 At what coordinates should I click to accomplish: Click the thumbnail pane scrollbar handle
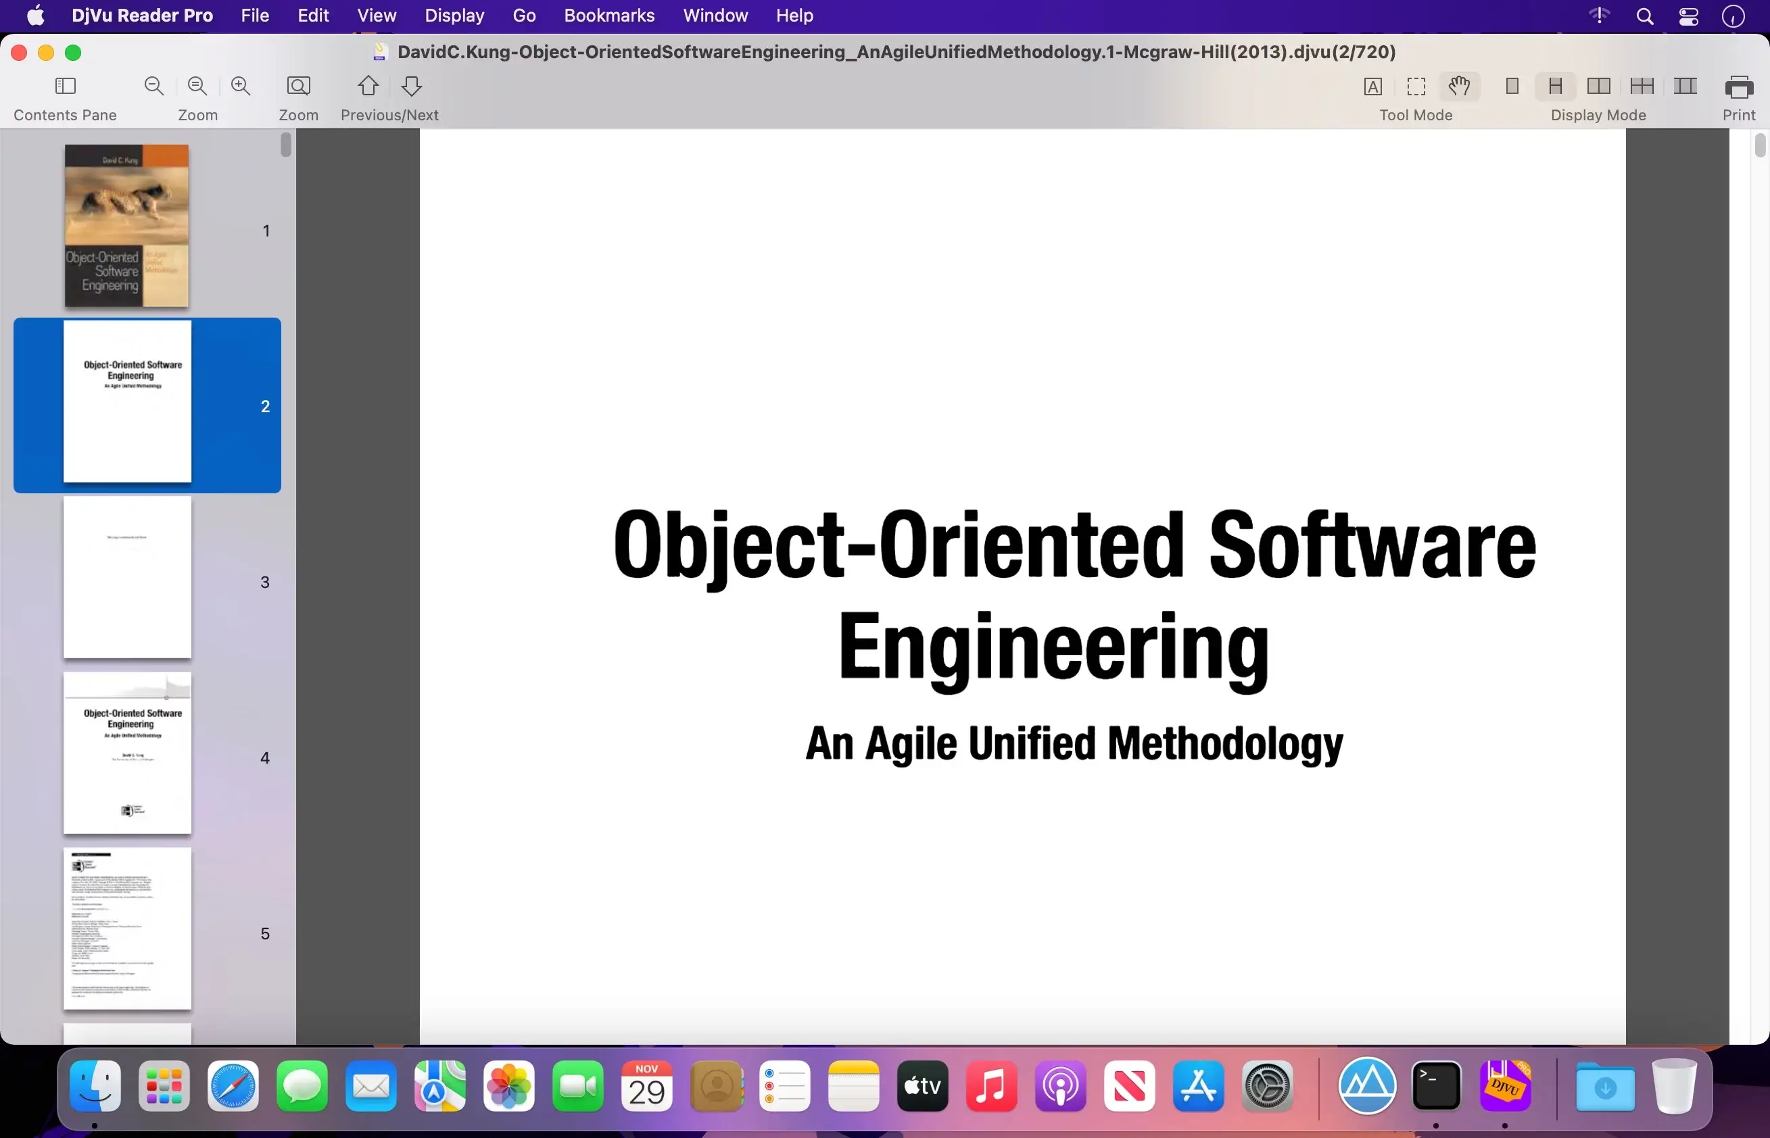point(286,145)
